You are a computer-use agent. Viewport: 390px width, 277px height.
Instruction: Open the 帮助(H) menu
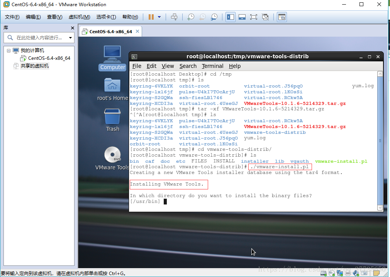130,17
